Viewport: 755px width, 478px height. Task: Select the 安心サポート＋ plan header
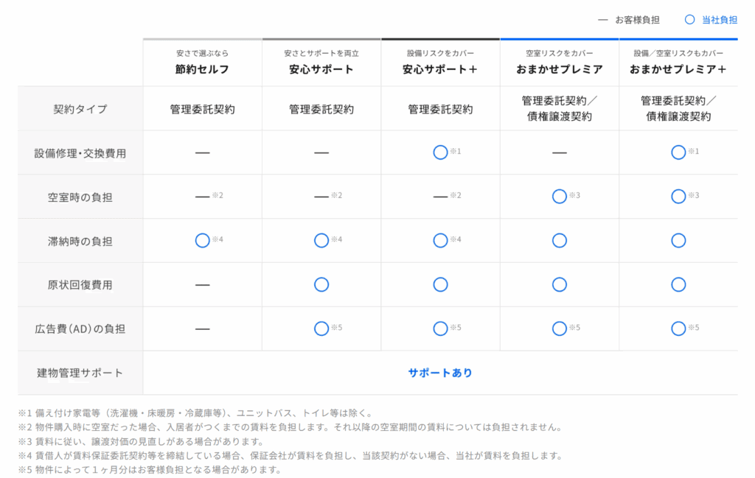coord(440,69)
